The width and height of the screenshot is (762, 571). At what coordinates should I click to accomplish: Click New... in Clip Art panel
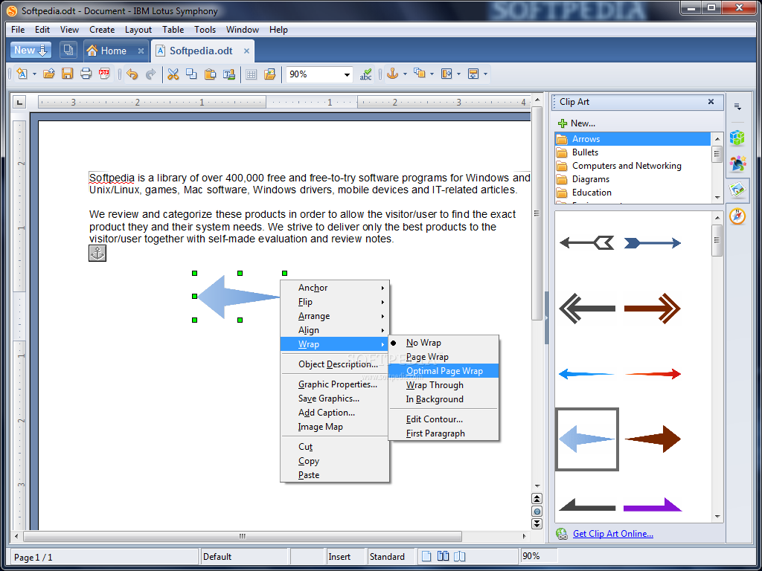click(577, 123)
